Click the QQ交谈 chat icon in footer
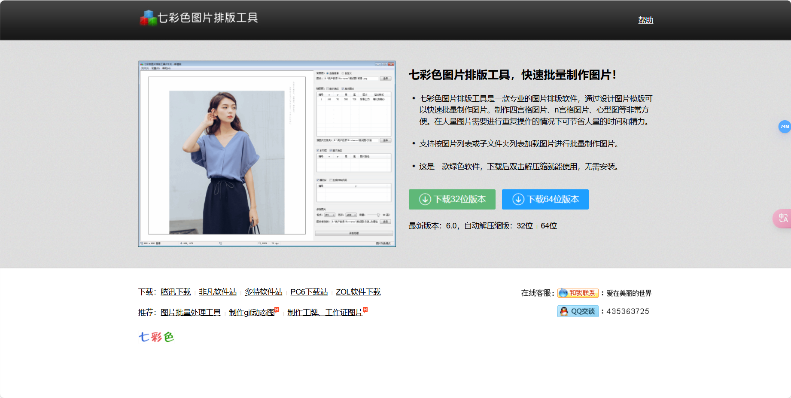 [563, 311]
